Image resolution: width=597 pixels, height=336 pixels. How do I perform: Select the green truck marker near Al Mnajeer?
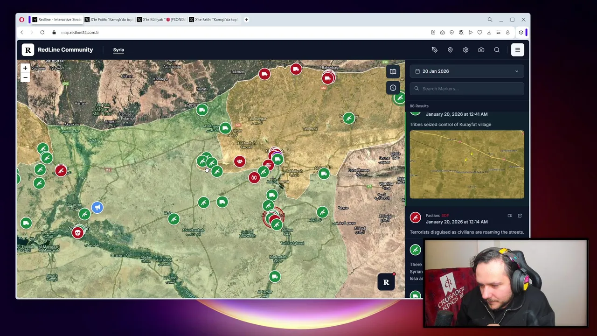click(x=225, y=128)
